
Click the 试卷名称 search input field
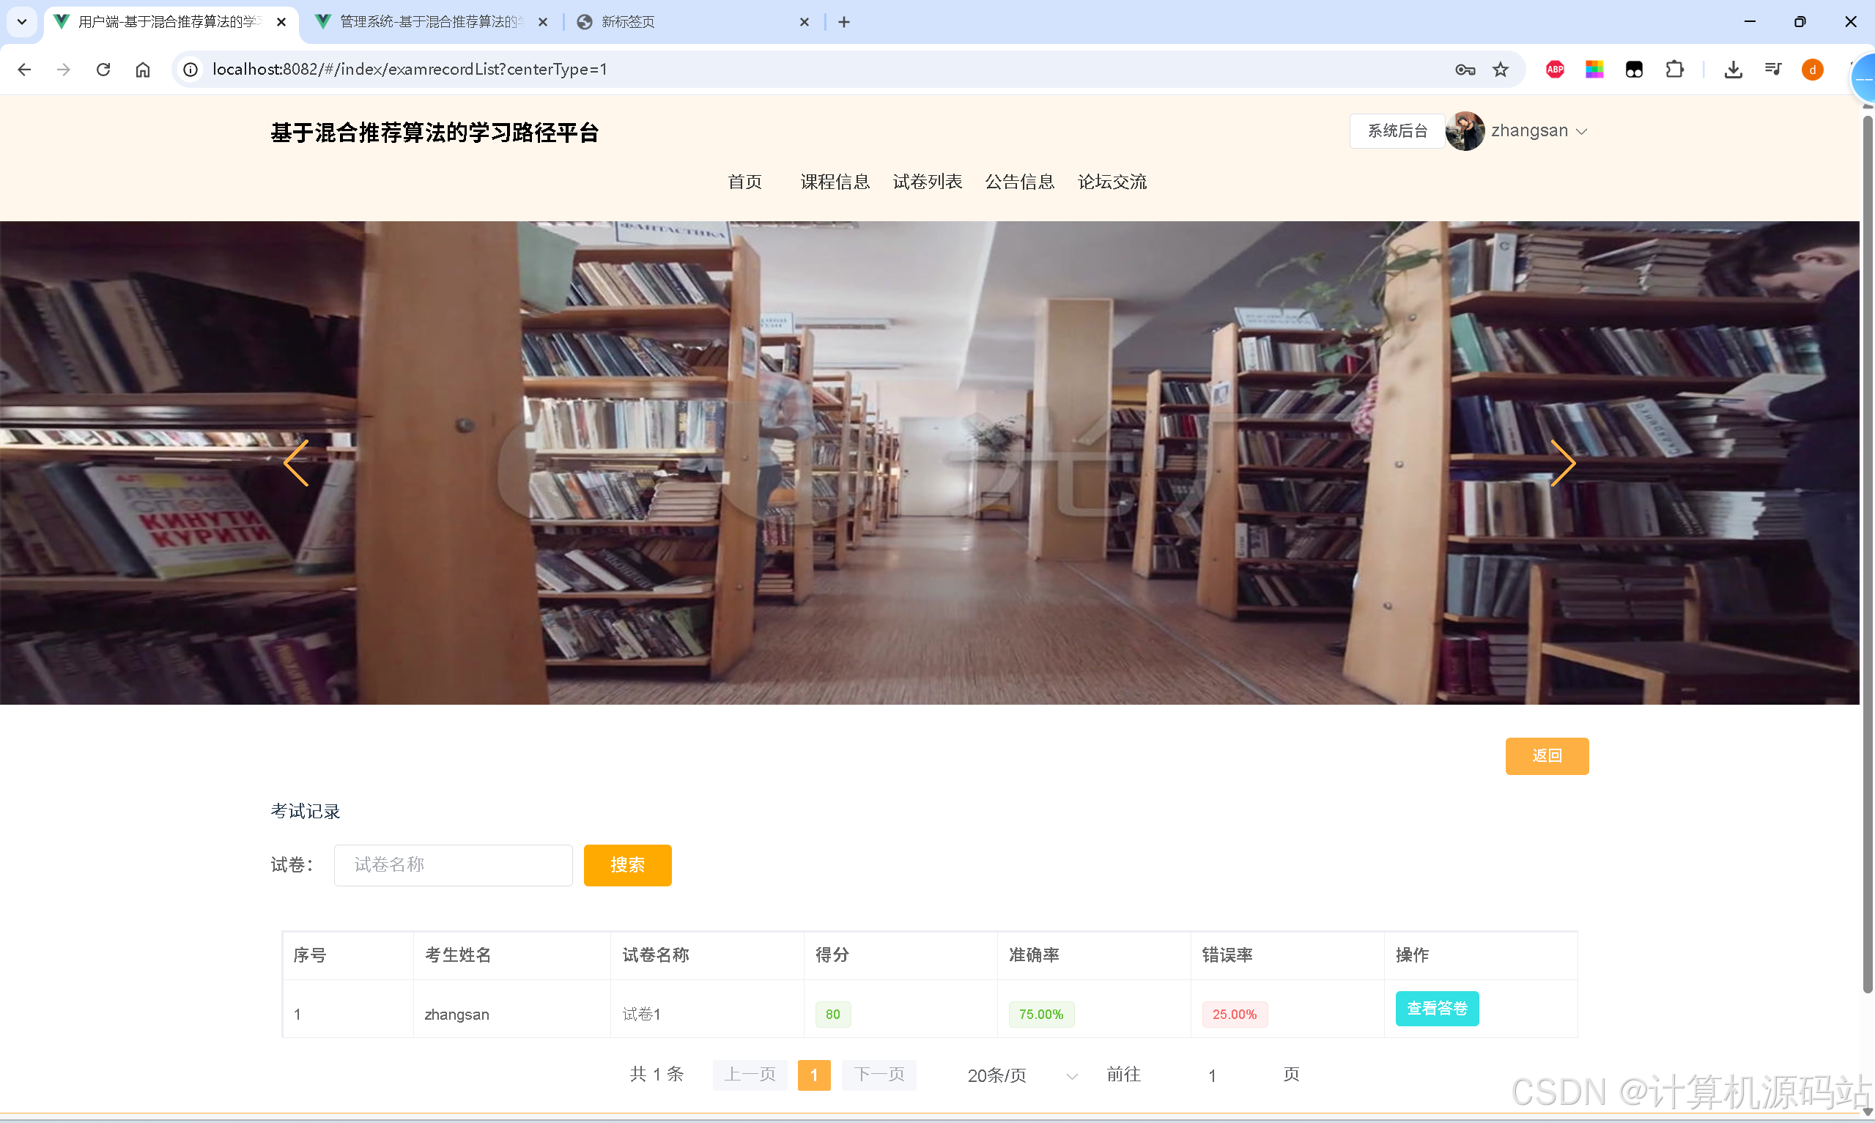point(453,864)
